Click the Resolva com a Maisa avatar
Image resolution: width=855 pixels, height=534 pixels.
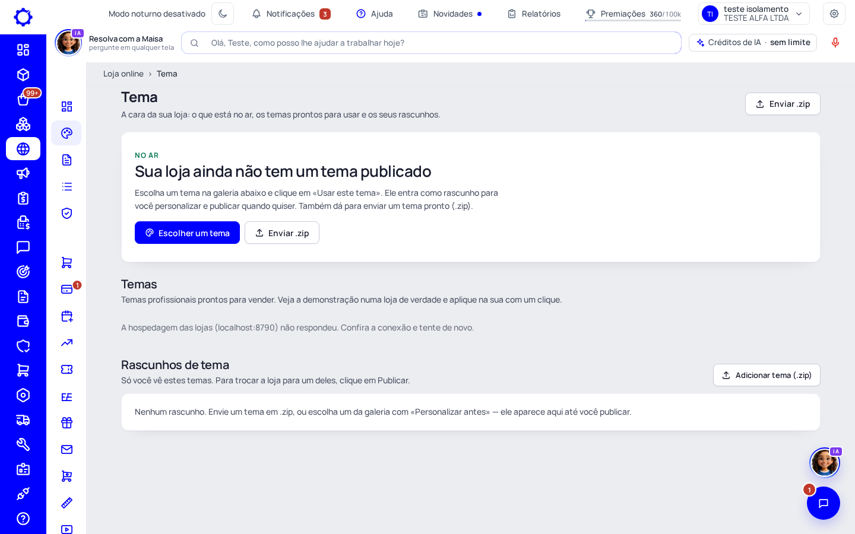point(68,43)
